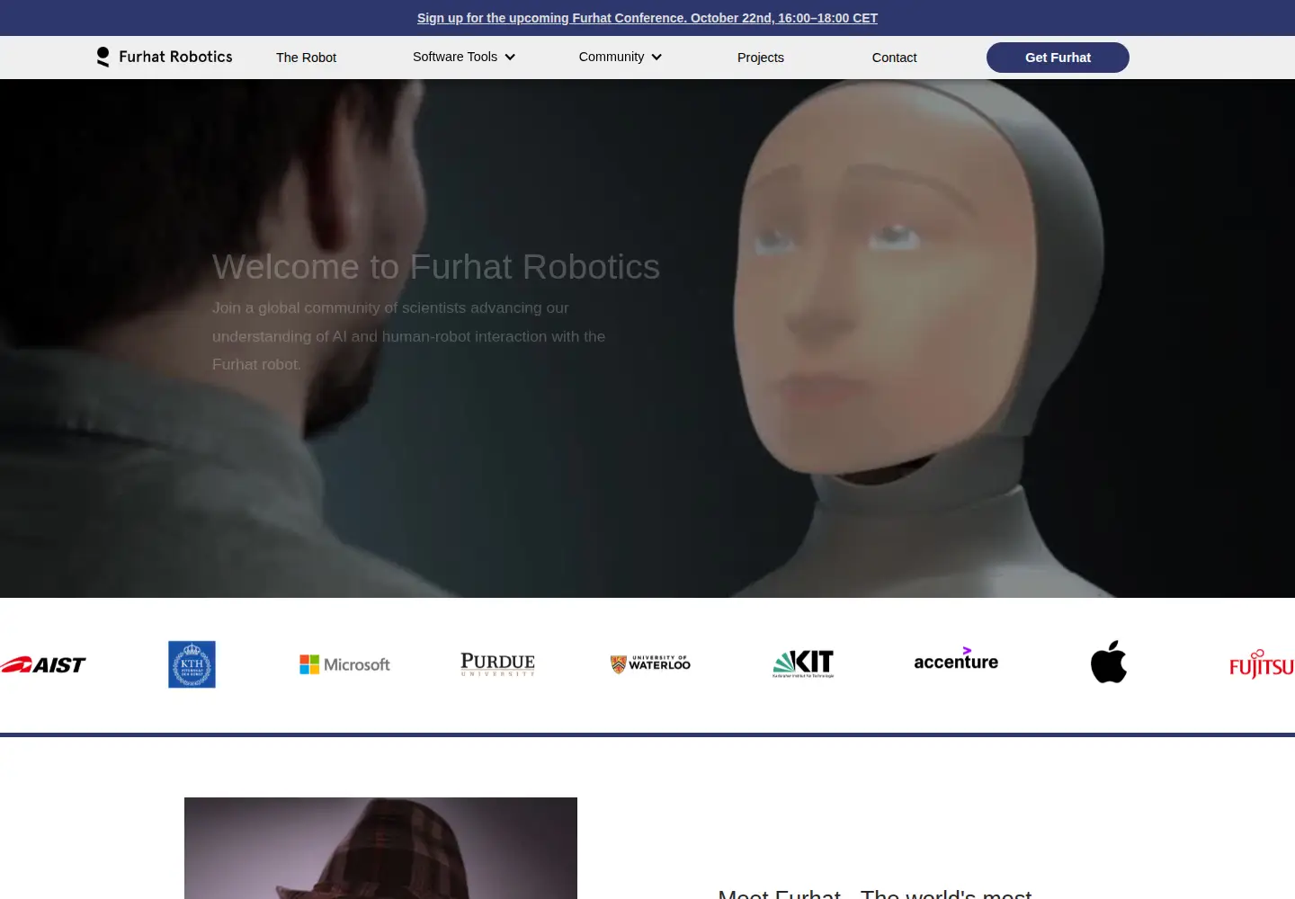This screenshot has height=899, width=1295.
Task: Expand the Software Tools menu
Action: [x=464, y=57]
